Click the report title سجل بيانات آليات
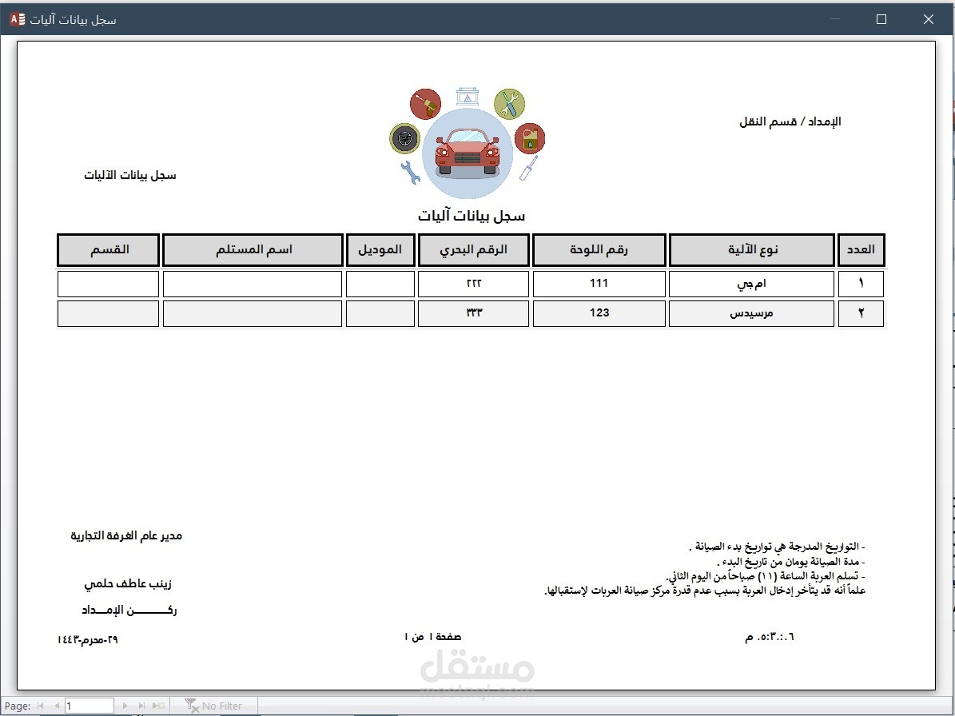Image resolution: width=955 pixels, height=716 pixels. tap(472, 216)
